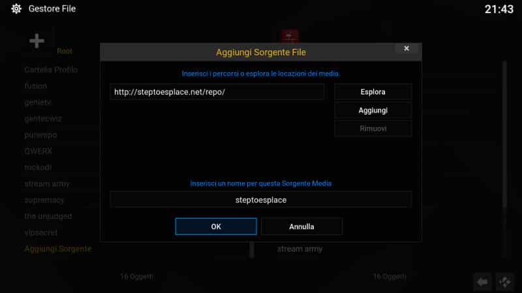Click the settings gear icon beside Gestore File
This screenshot has width=522, height=293.
(x=16, y=8)
